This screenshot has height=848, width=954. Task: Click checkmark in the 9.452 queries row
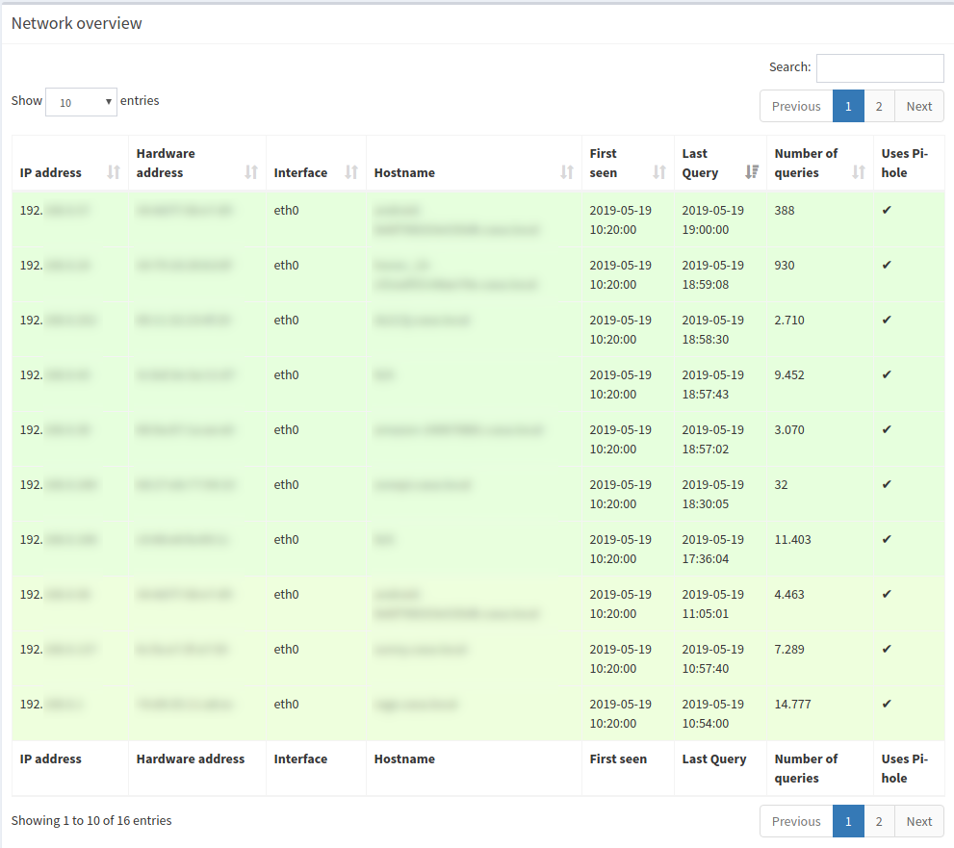pos(887,374)
